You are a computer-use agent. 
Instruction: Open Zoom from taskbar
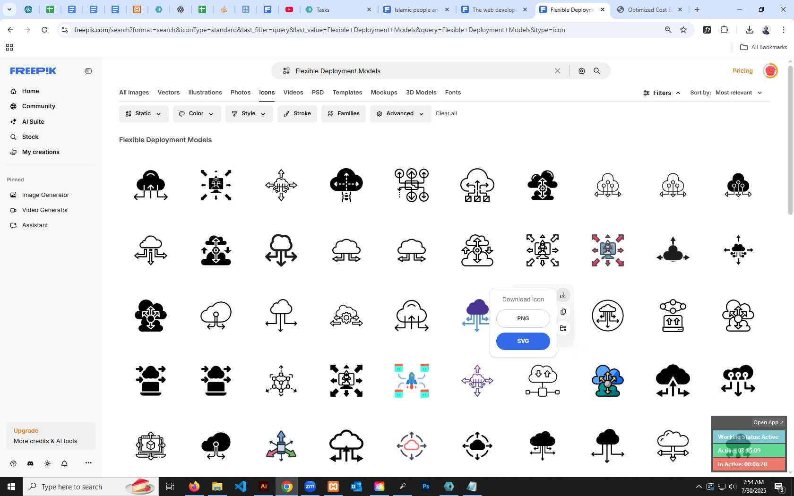click(310, 487)
